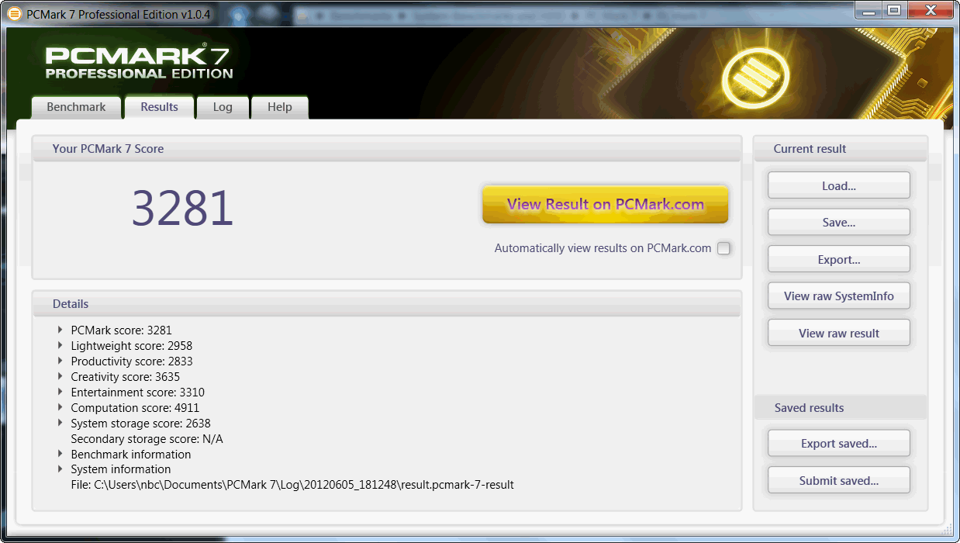Select the Secondary storage score: N/A text

click(x=147, y=438)
